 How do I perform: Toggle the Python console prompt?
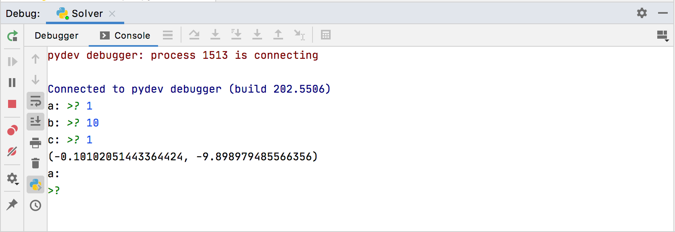click(35, 186)
